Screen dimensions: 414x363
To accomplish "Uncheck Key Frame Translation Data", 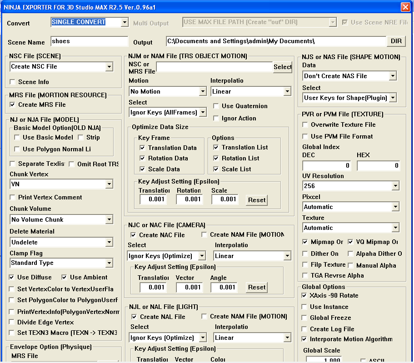I will (x=142, y=148).
